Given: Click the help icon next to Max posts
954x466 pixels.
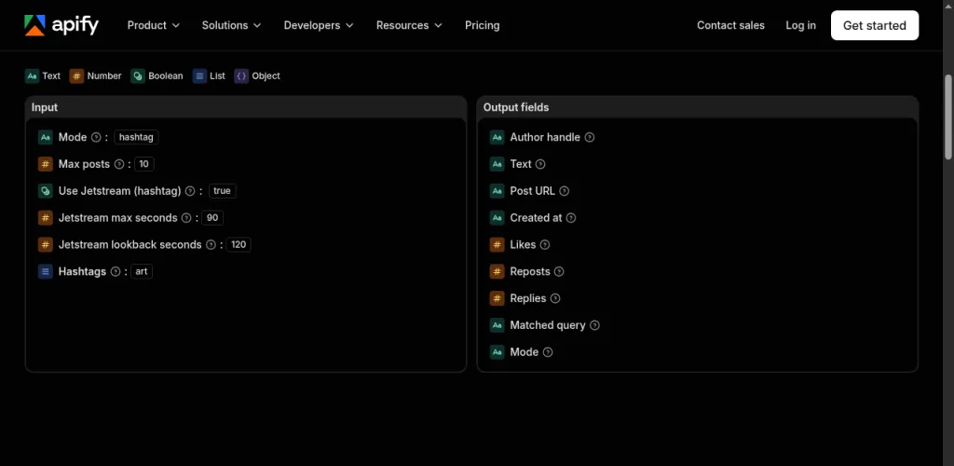Looking at the screenshot, I should [118, 164].
